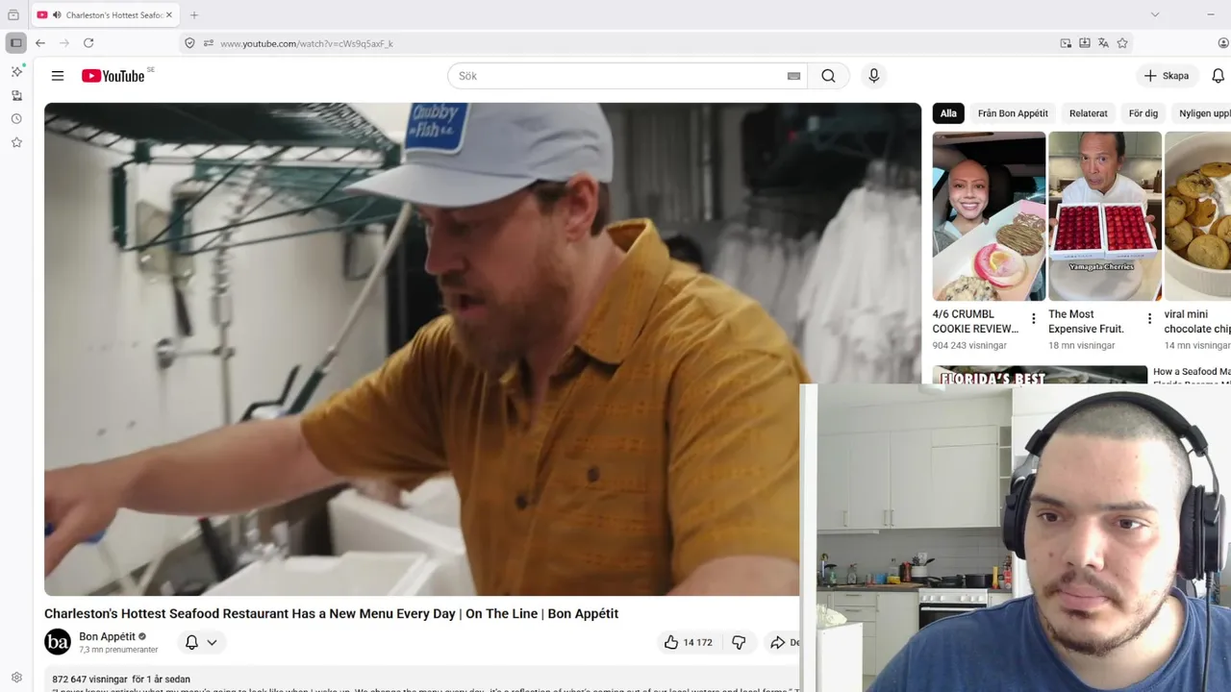Open site permissions settings icon
The height and width of the screenshot is (692, 1231).
[x=209, y=43]
